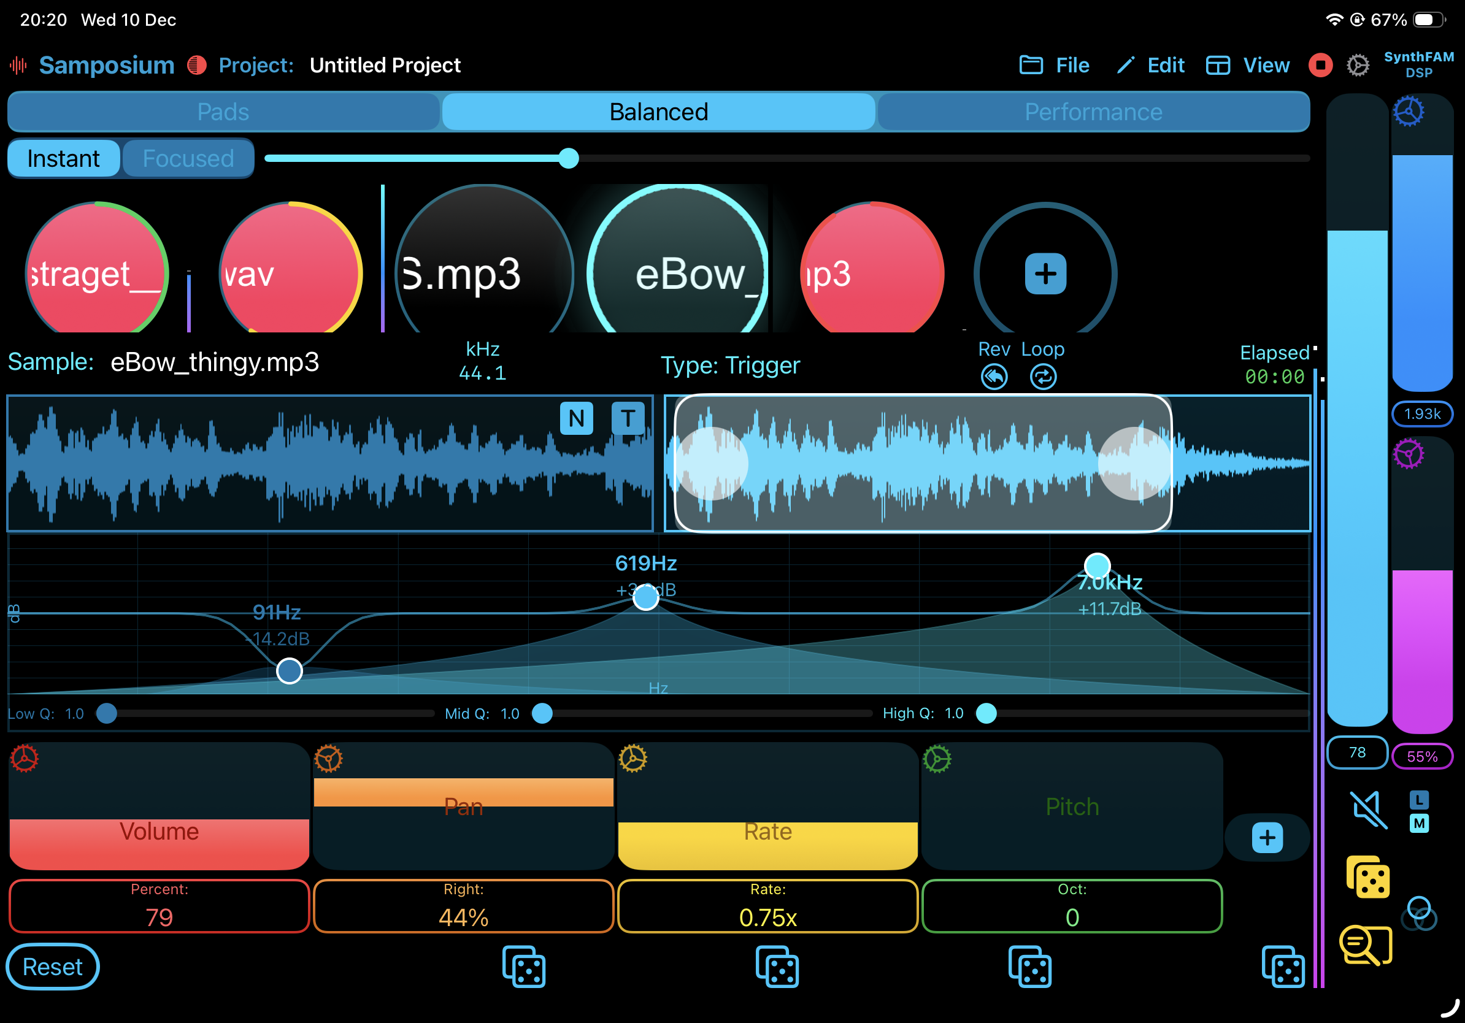Click the Untitled Project name
This screenshot has height=1023, width=1465.
point(385,65)
